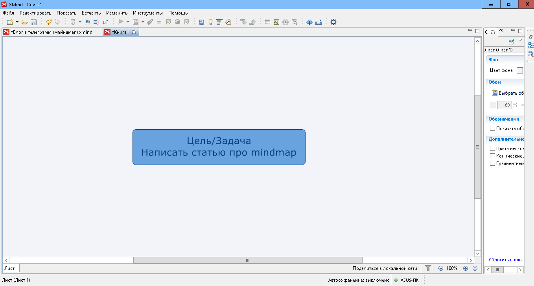The image size is (534, 286).
Task: Switch to Блог в телеграмм (майндмап).xmind tab
Action: [x=52, y=32]
